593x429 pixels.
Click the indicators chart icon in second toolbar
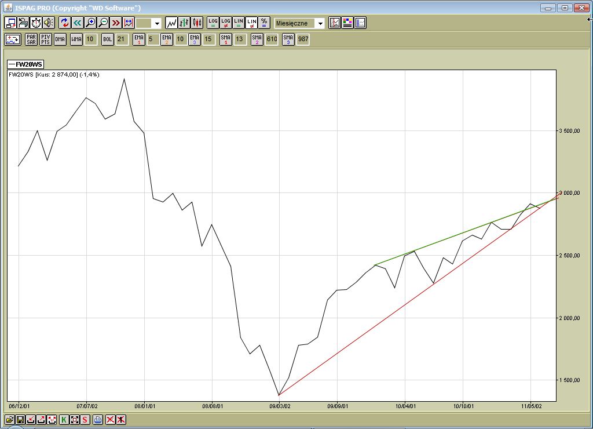tap(13, 39)
